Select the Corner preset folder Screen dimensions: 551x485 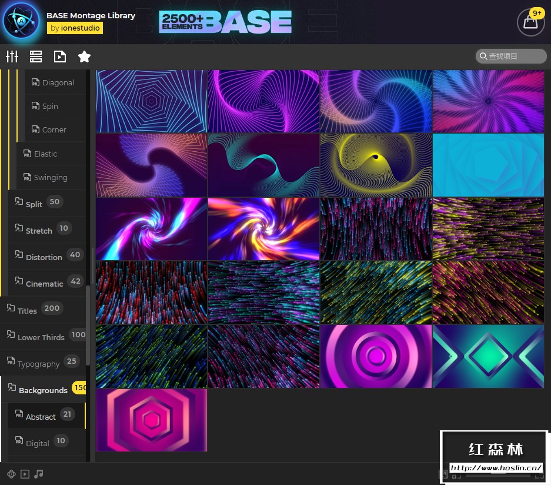tap(55, 129)
